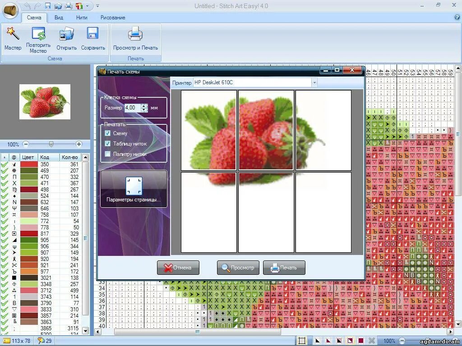Click the Save icon in quick access toolbar
The image size is (462, 346).
(47, 5)
